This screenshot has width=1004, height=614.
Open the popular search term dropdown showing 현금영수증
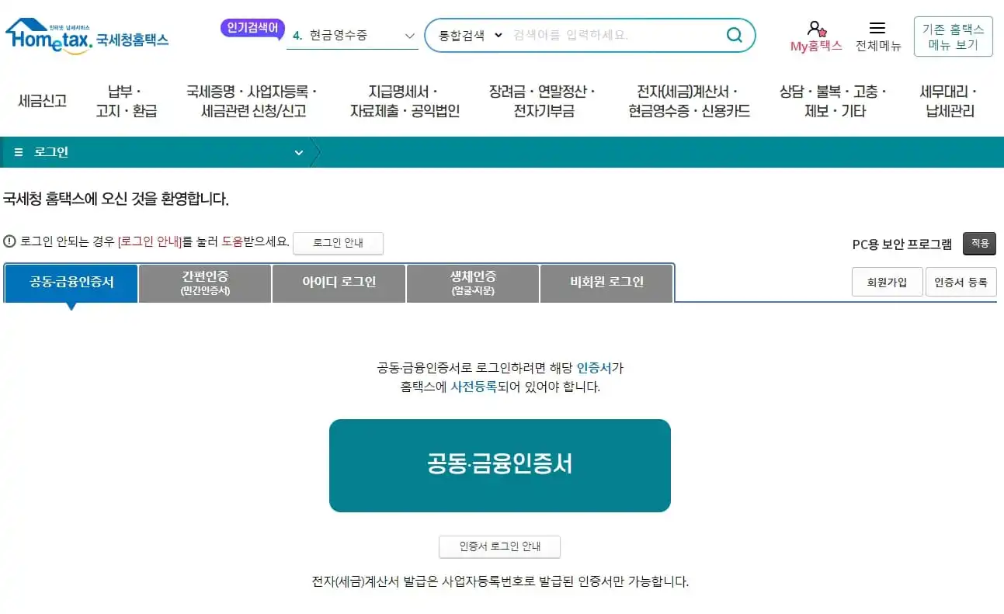point(409,35)
